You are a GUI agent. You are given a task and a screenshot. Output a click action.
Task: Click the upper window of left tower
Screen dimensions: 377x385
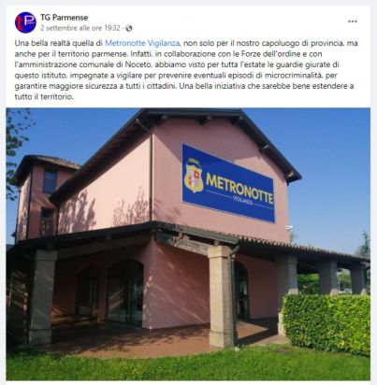[x=50, y=181]
